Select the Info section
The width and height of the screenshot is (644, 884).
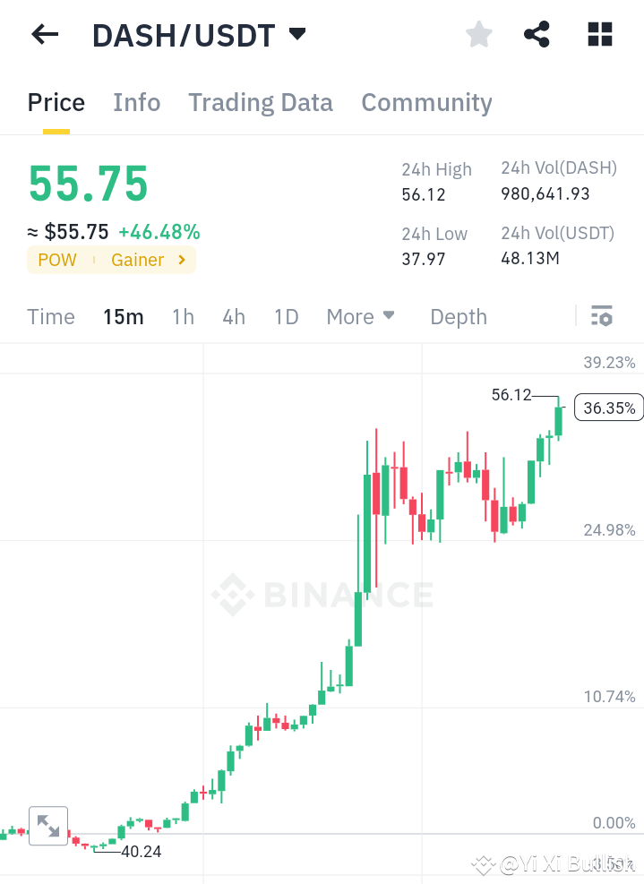pos(136,102)
